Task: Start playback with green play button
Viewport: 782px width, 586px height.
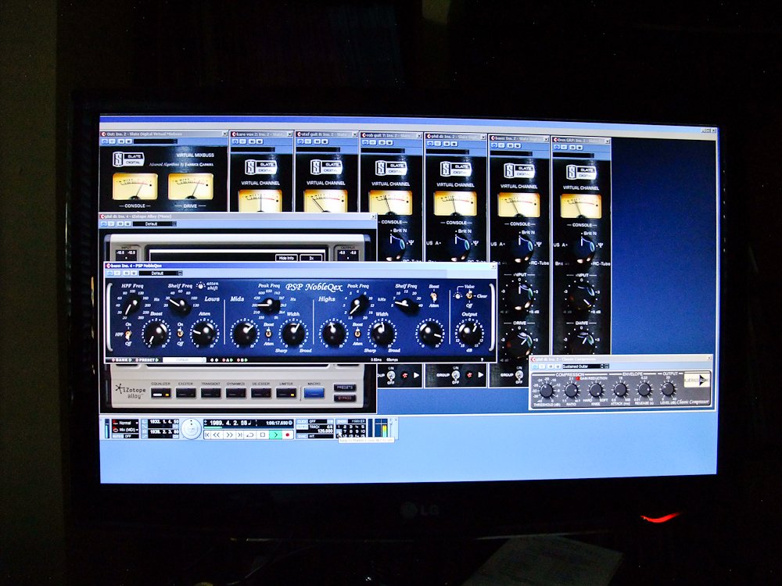Action: (x=275, y=435)
